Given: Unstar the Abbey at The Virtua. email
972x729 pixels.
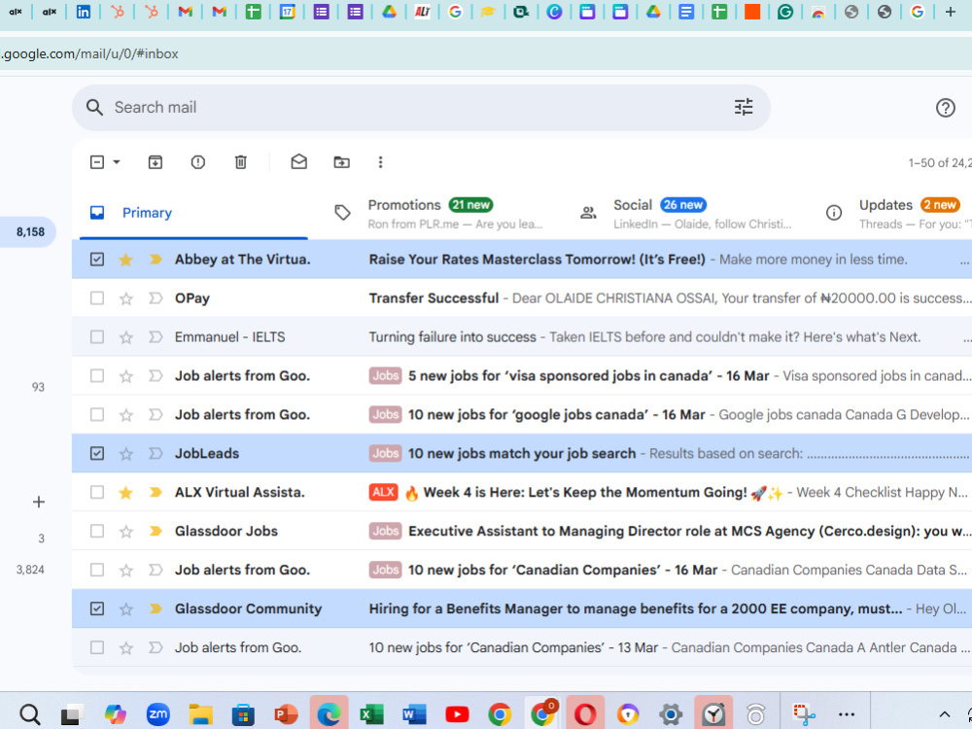Looking at the screenshot, I should pos(125,260).
